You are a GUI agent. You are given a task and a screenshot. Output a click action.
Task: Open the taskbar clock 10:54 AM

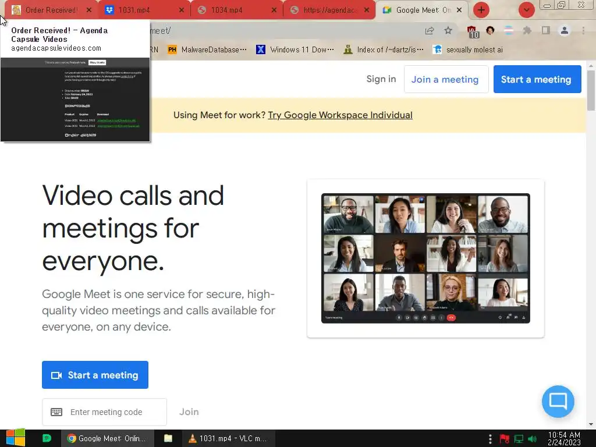tap(564, 438)
